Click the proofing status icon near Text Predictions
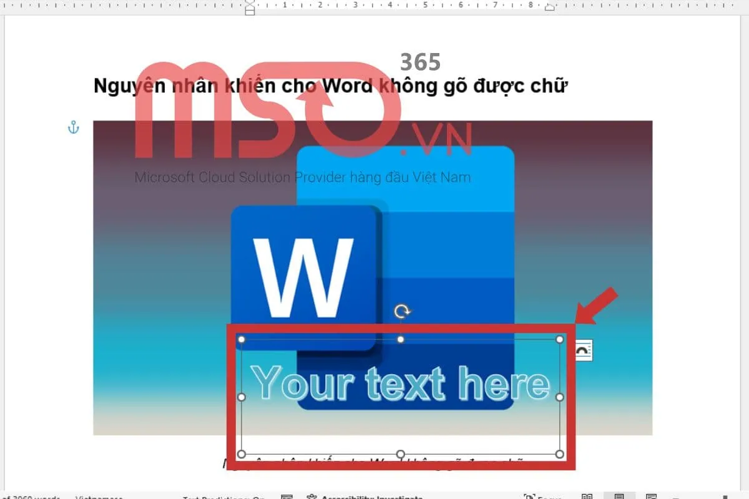 click(x=287, y=497)
